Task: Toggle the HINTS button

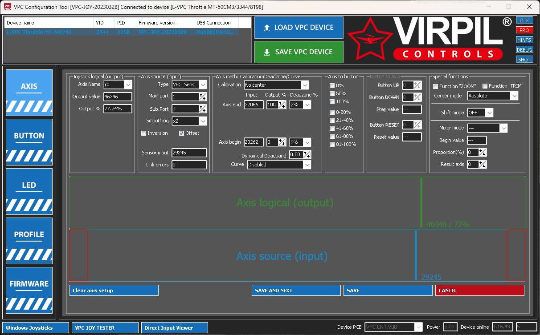Action: point(524,40)
